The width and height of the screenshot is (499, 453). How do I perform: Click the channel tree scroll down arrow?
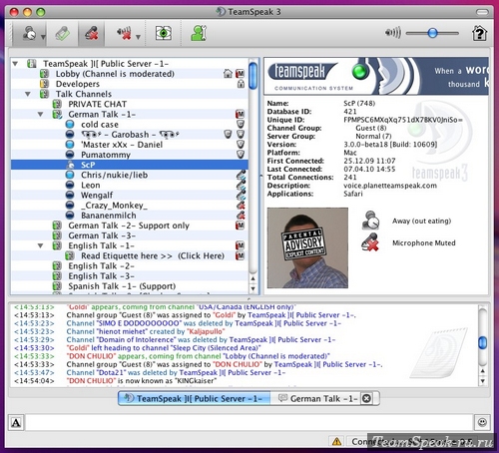pos(253,288)
